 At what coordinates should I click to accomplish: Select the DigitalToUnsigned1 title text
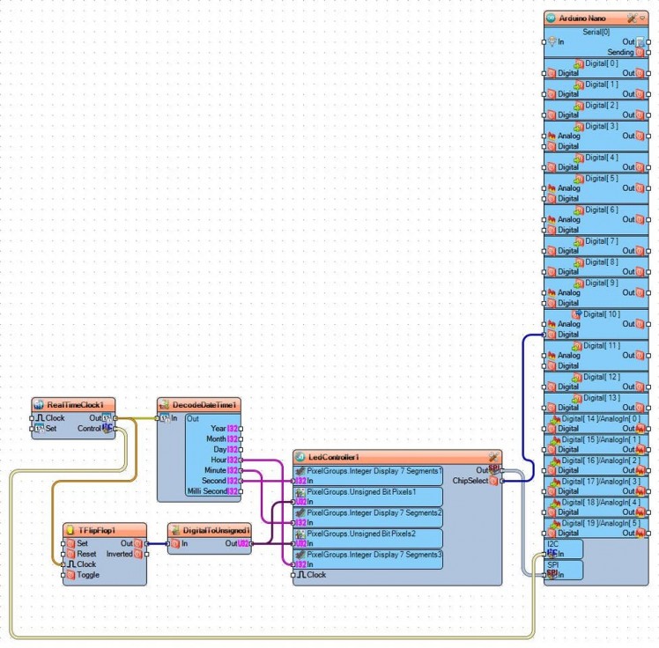[x=216, y=530]
